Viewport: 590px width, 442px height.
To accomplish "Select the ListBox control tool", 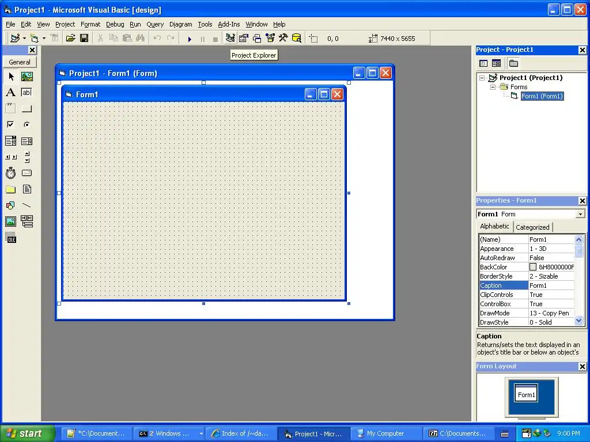I will click(x=27, y=141).
